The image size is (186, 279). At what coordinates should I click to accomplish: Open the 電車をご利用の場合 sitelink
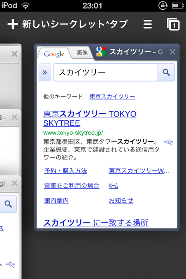click(x=72, y=186)
